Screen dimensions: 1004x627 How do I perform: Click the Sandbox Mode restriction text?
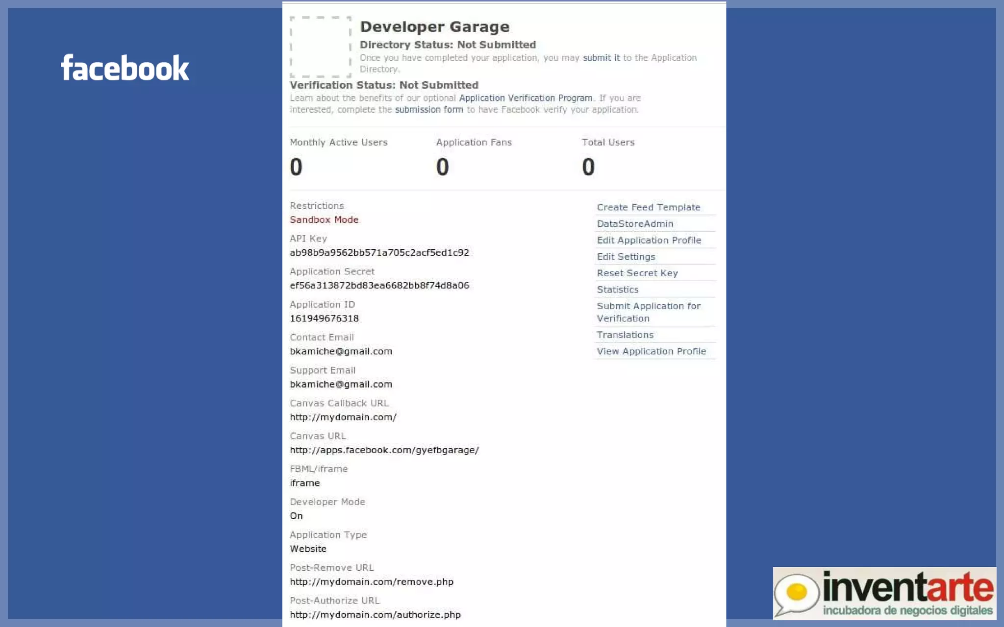point(324,220)
